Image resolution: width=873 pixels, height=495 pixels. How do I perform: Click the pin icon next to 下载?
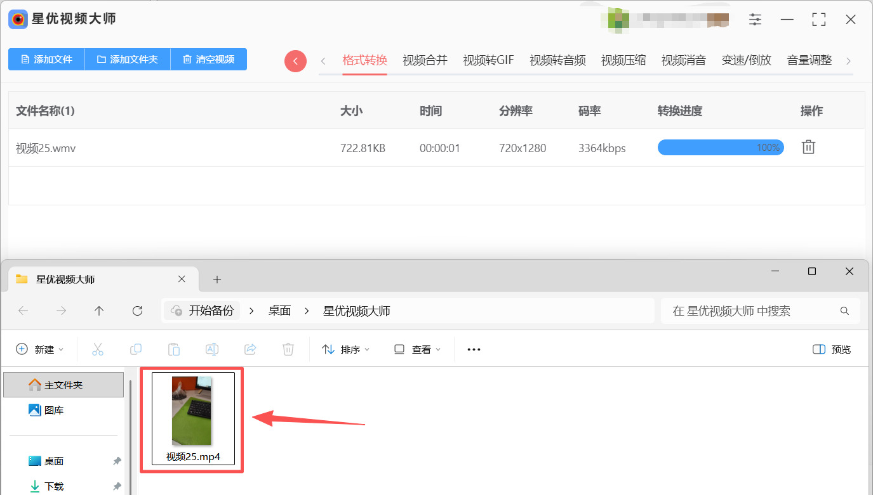[117, 487]
